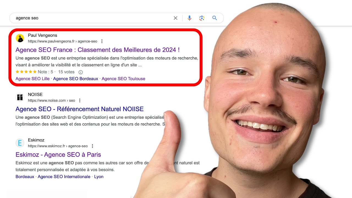The width and height of the screenshot is (352, 198).
Task: Click the eskimoz.fr › agence-seo URL
Action: [x=58, y=146]
